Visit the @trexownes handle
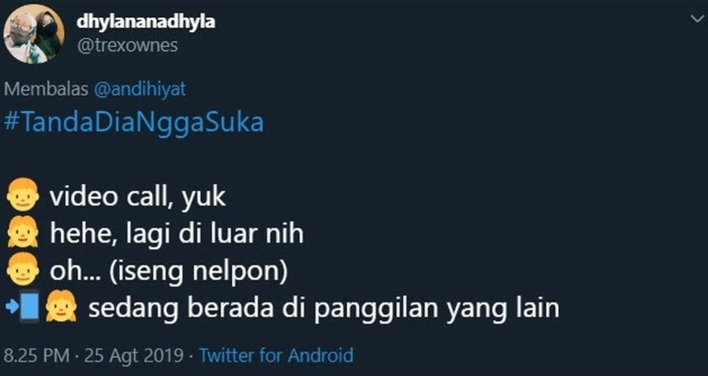Image resolution: width=708 pixels, height=376 pixels. point(127,46)
